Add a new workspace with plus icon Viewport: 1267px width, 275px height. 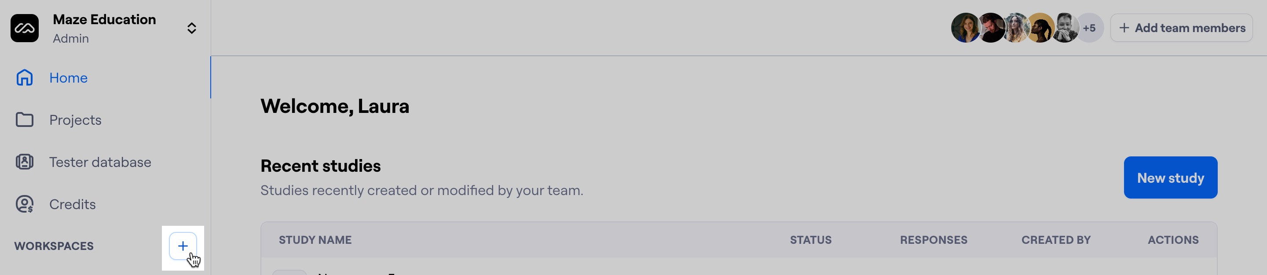tap(183, 246)
